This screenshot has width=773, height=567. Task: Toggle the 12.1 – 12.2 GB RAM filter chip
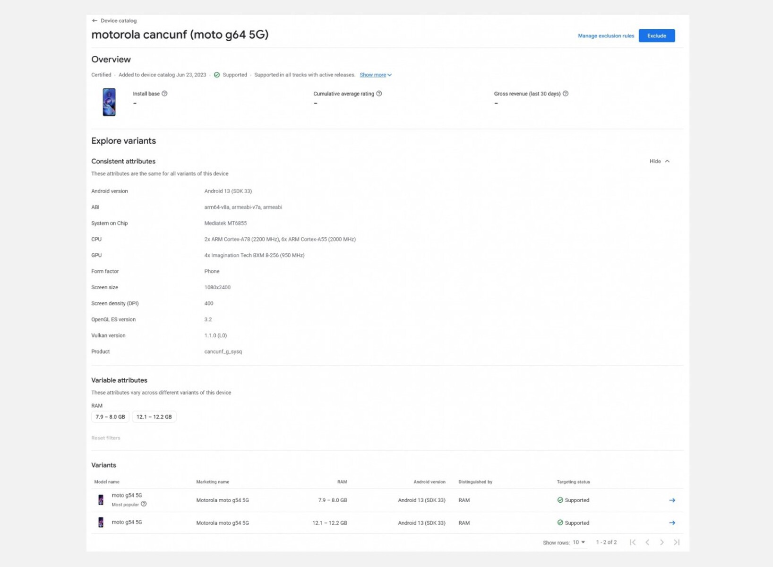[154, 417]
